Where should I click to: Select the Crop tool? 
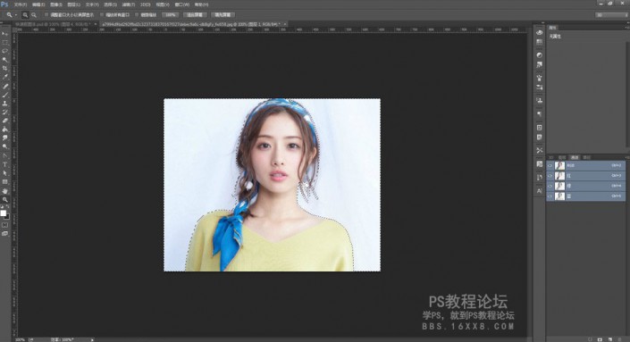pos(4,68)
